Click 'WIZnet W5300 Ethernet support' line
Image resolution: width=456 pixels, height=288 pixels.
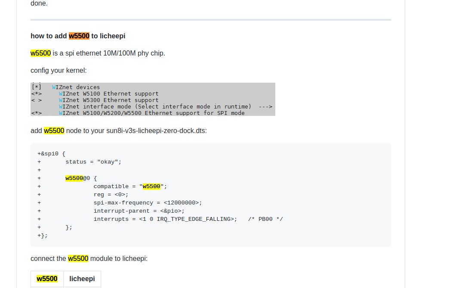point(108,100)
